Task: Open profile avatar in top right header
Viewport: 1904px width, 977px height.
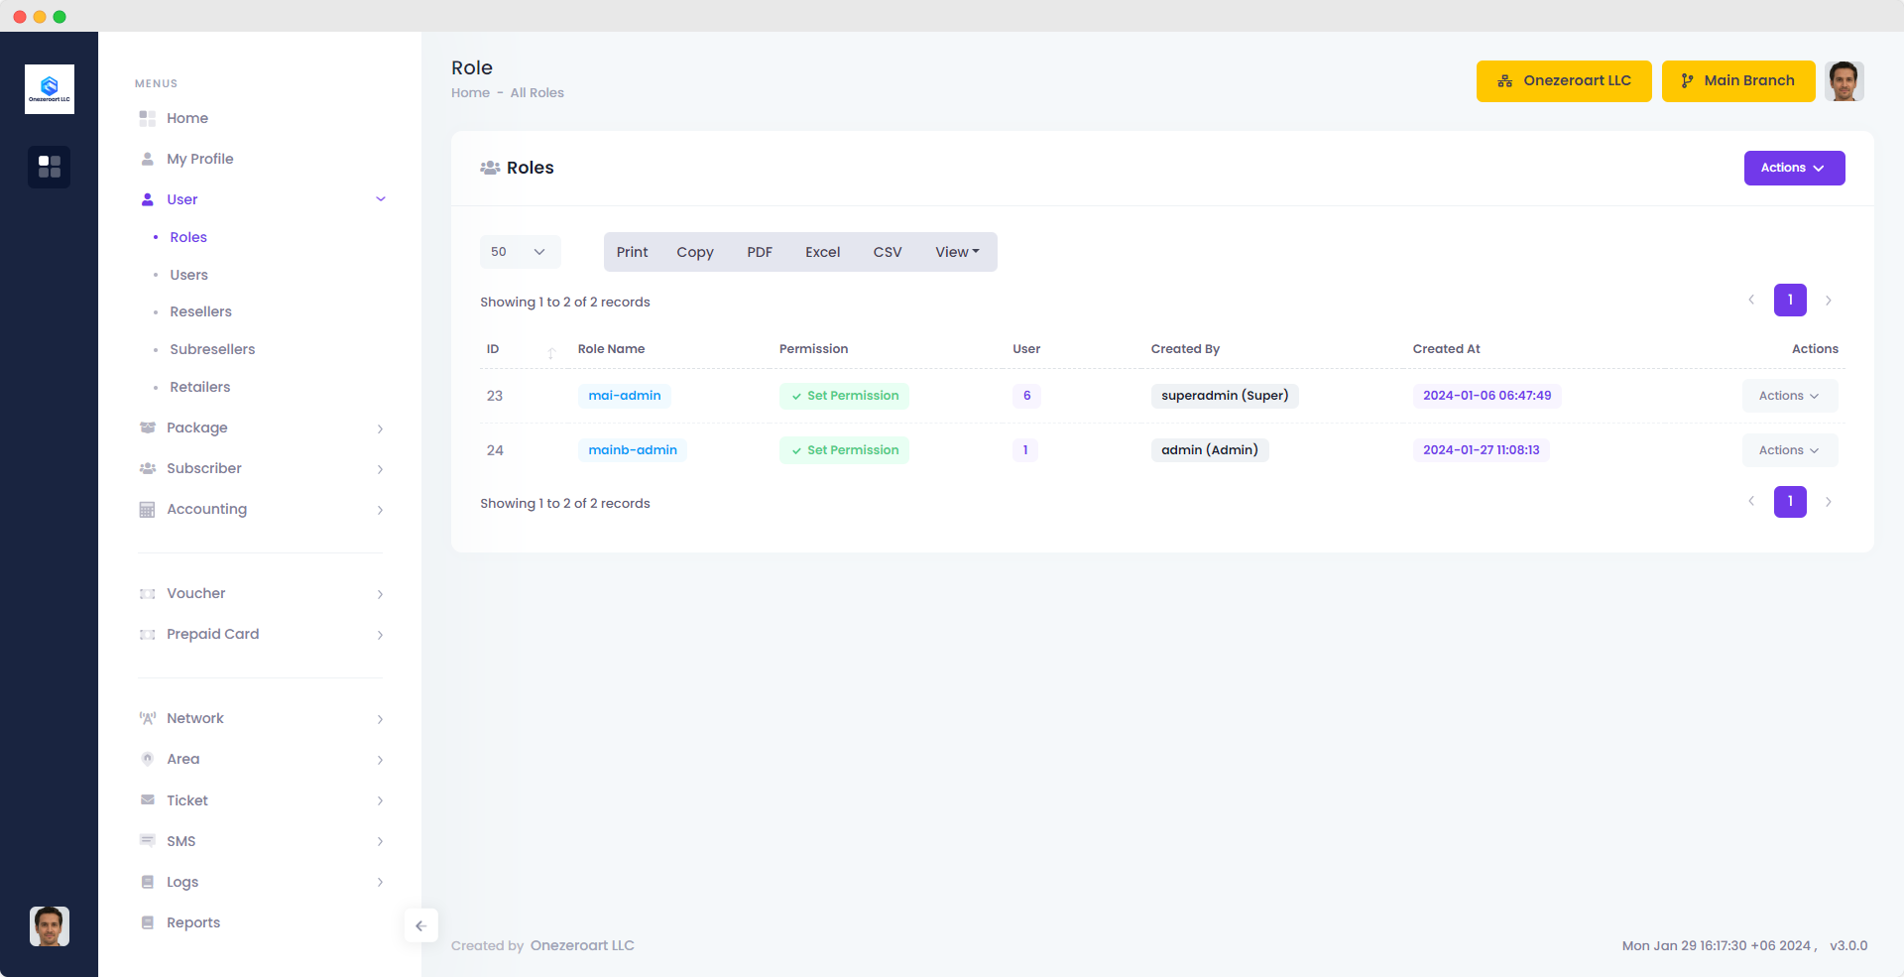Action: (x=1844, y=81)
